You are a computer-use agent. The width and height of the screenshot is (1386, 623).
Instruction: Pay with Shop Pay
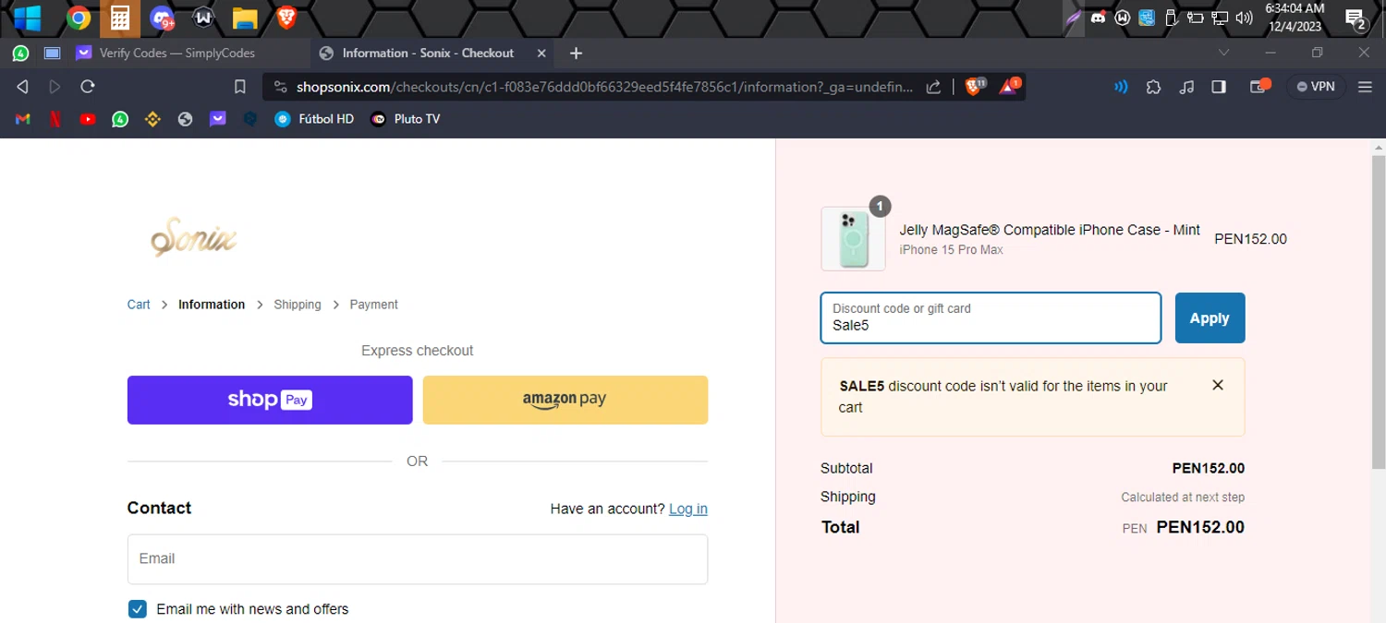(x=270, y=400)
